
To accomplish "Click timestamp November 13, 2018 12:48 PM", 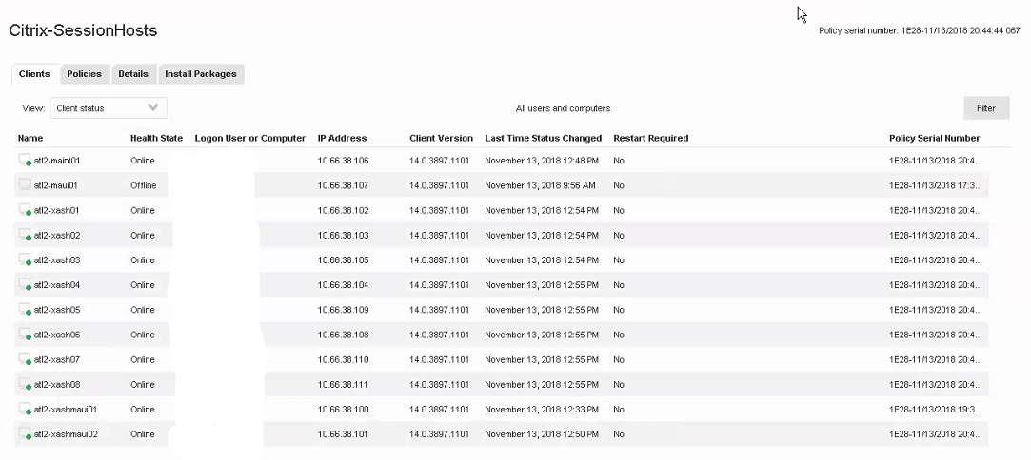I will [542, 161].
